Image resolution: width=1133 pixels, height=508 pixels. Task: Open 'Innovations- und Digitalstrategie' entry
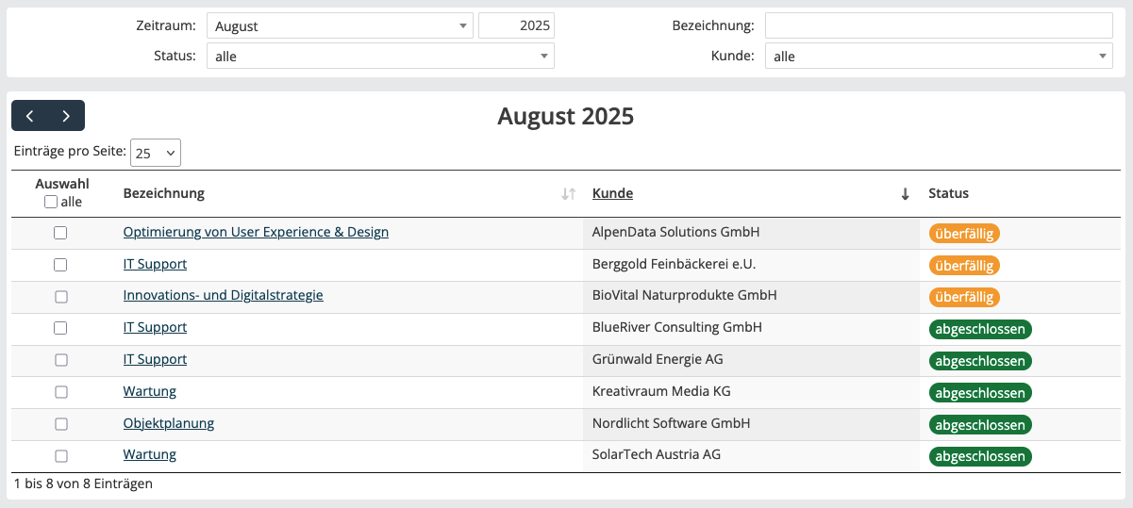pos(223,295)
